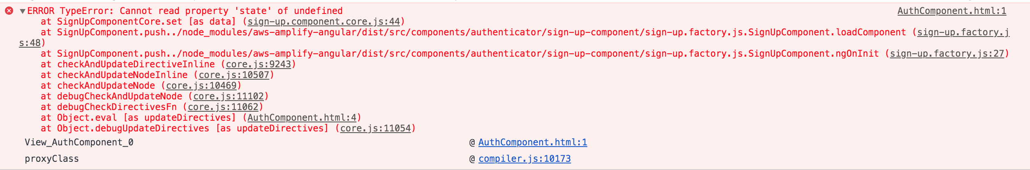1030x170 pixels.
Task: Collapse the TypeError stack trace triangle
Action: 23,11
